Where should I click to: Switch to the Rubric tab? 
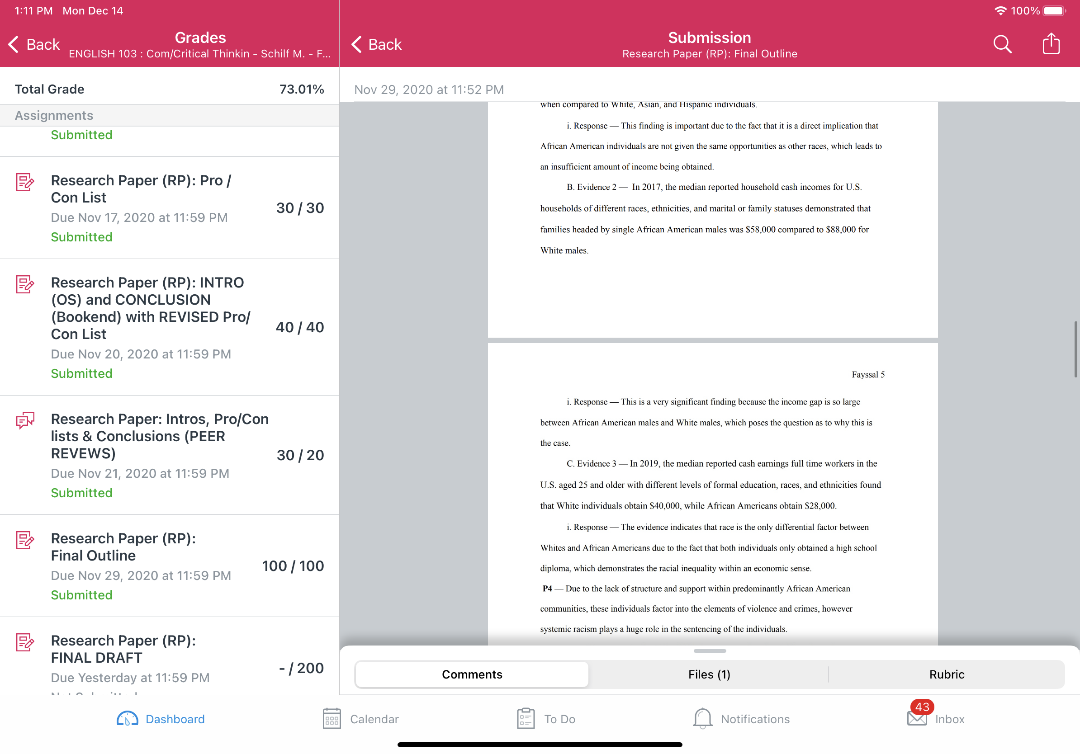click(x=947, y=674)
